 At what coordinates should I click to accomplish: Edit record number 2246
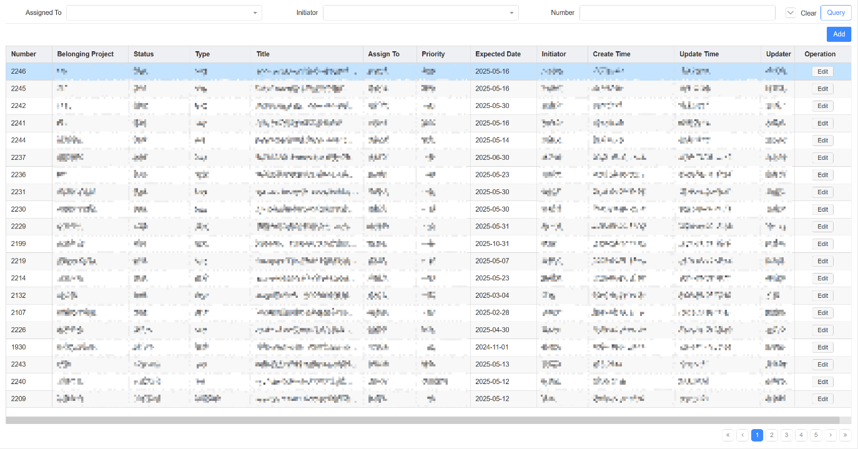(x=822, y=72)
